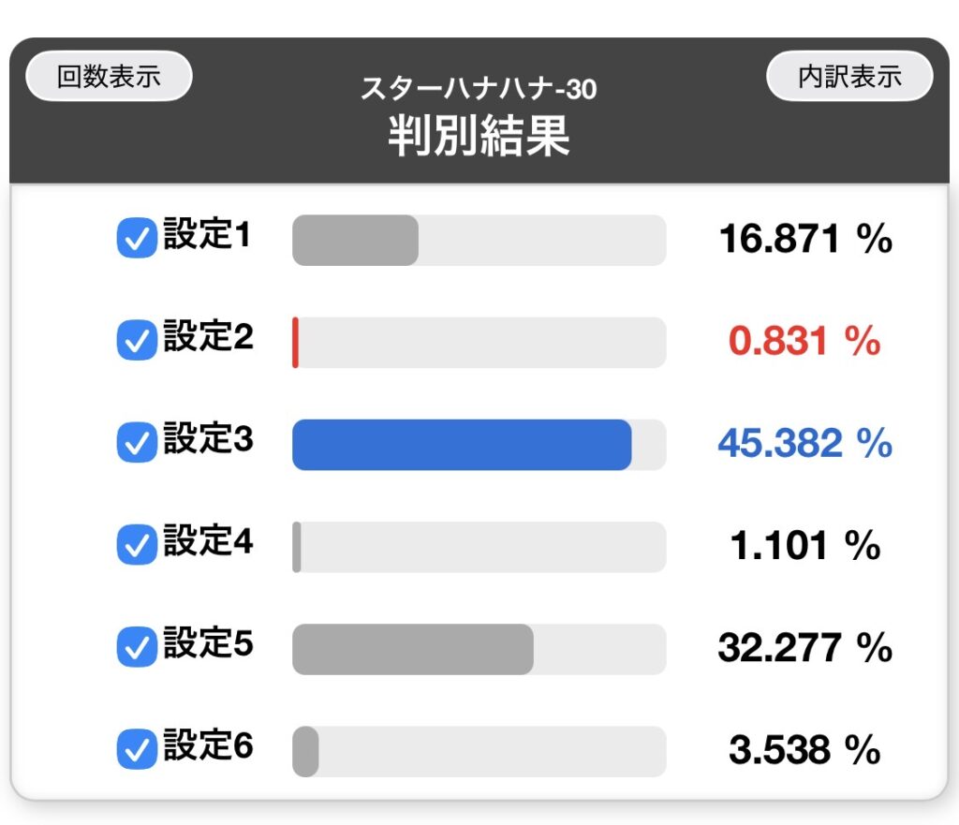The image size is (959, 825).
Task: Click the 45.382 % blue value
Action: pos(804,444)
